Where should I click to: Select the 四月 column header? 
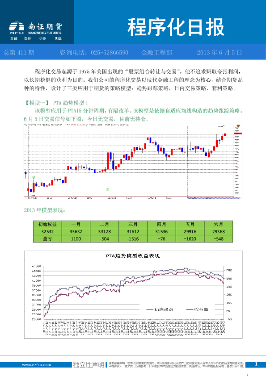pyautogui.click(x=161, y=224)
